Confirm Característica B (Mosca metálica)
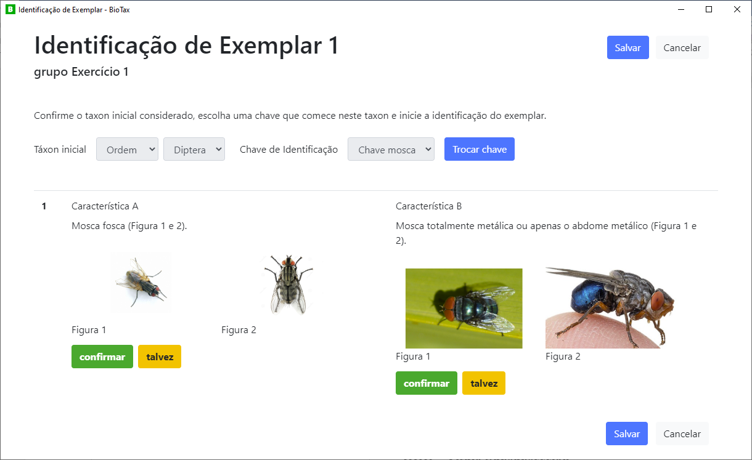The height and width of the screenshot is (460, 752). [427, 383]
